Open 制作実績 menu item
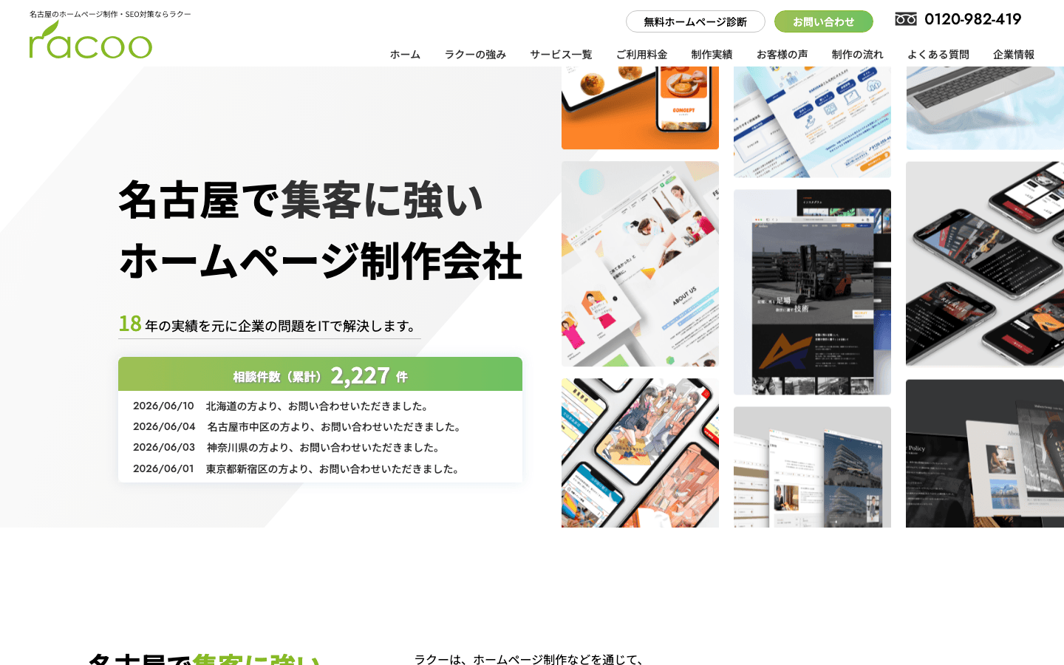 click(x=712, y=54)
